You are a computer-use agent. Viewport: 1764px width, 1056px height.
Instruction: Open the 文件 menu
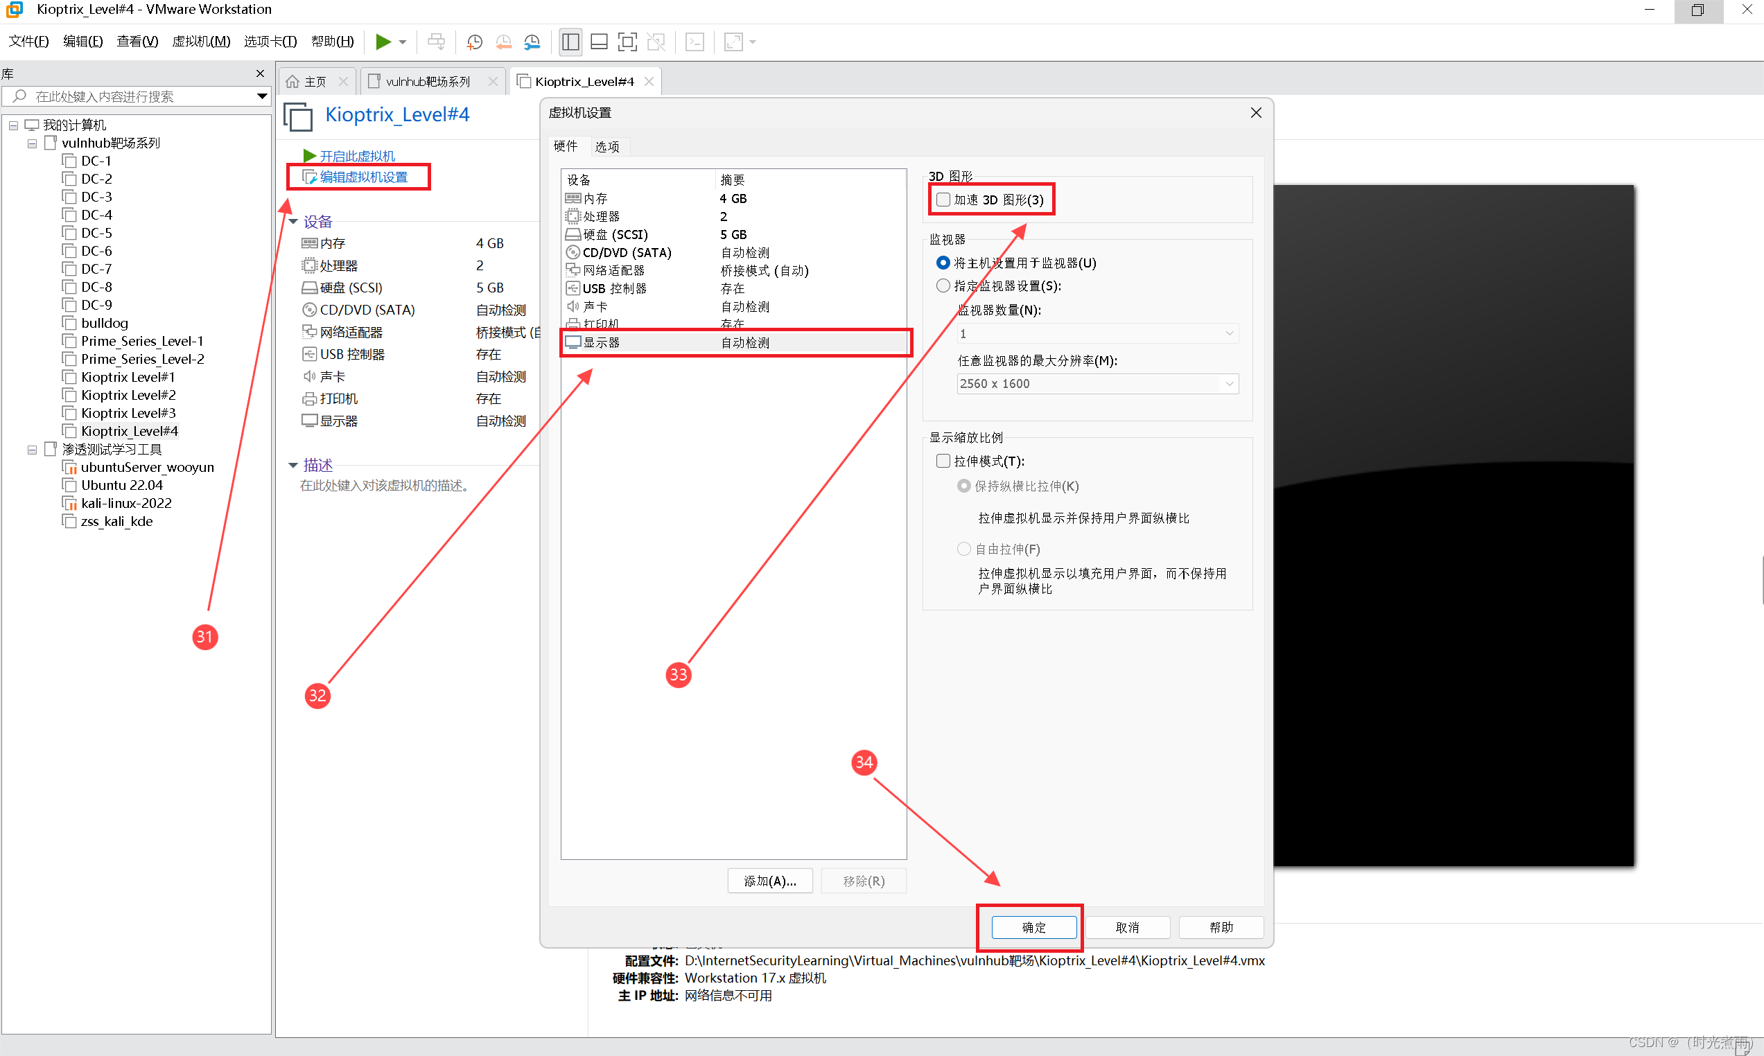point(28,42)
